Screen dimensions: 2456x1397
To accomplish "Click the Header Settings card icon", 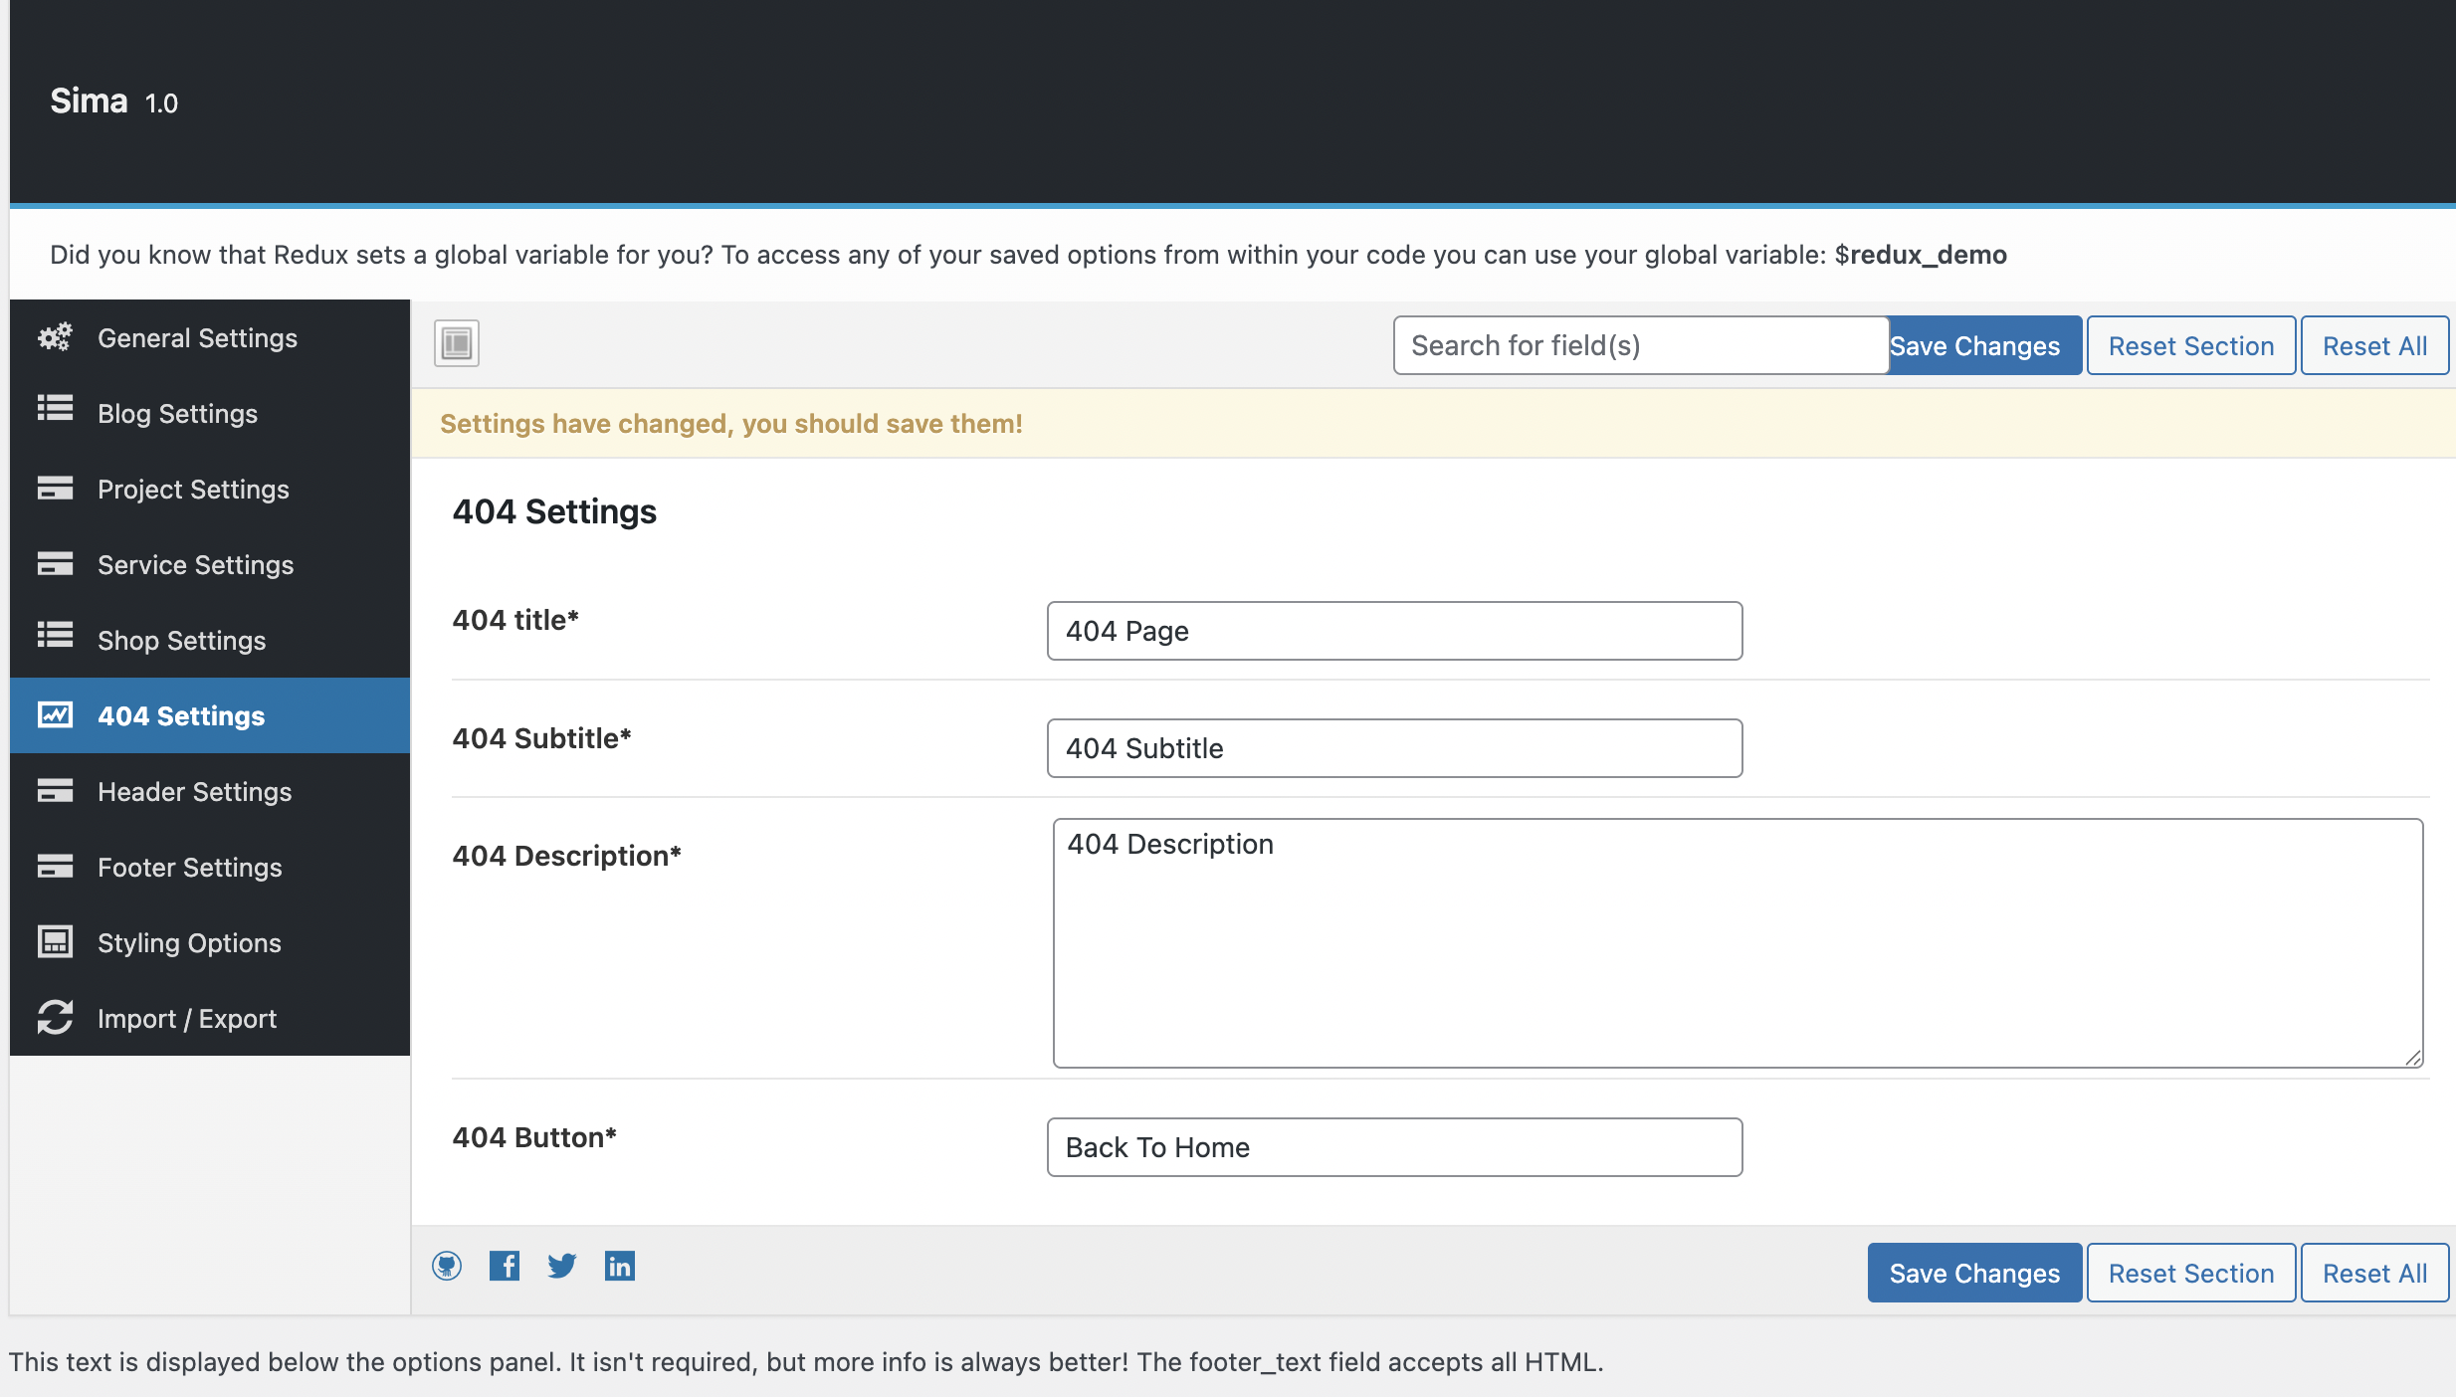I will coord(55,790).
